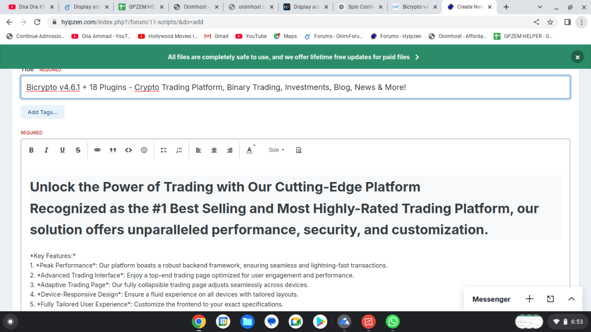Apply bold formatting in the editor
Screen dimensions: 591x332
click(x=31, y=150)
